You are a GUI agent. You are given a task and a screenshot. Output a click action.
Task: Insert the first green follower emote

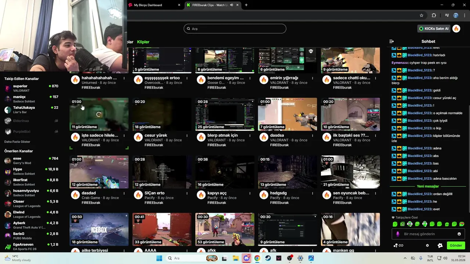[x=395, y=224]
